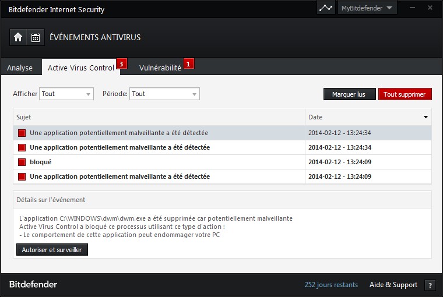Open the activity graph icon
This screenshot has width=443, height=297.
pyautogui.click(x=326, y=8)
